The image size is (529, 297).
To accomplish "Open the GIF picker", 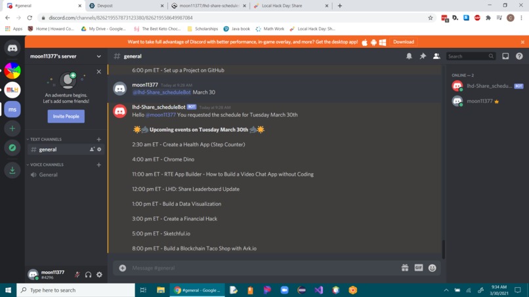I will [x=419, y=267].
